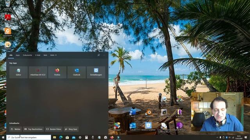Viewport: 250px width, 140px height.
Task: Click the webcam video overlay
Action: tap(217, 112)
